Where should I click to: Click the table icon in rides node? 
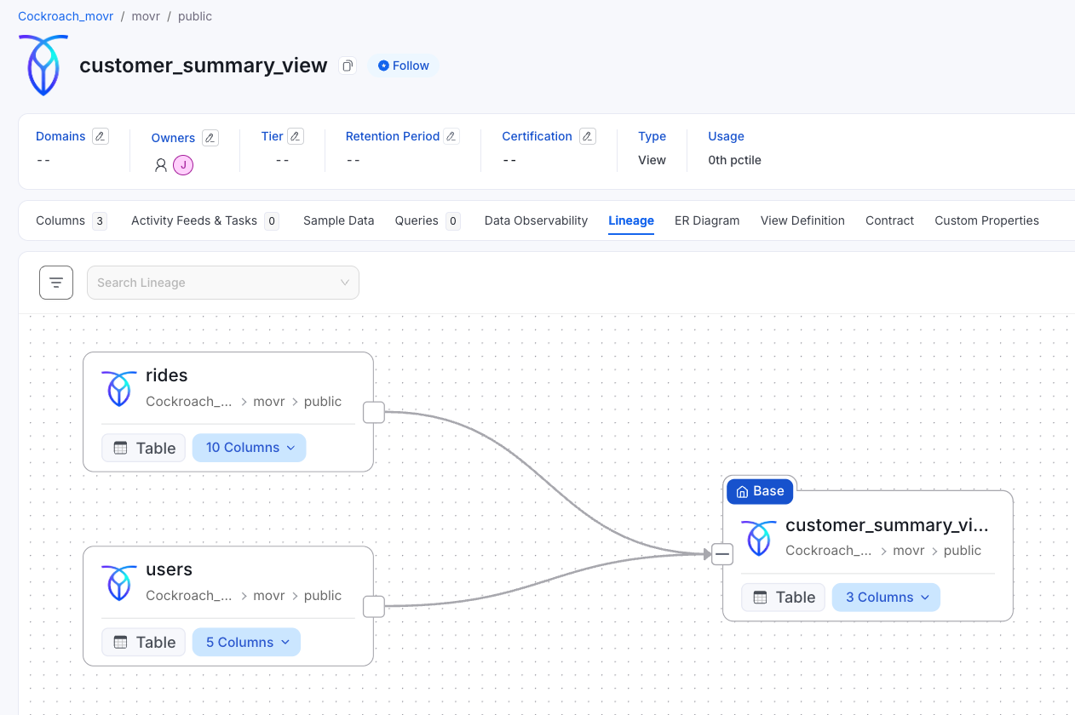click(x=120, y=448)
